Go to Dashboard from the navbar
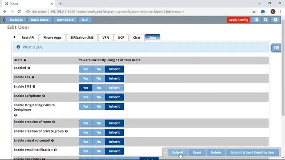 [x=65, y=20]
